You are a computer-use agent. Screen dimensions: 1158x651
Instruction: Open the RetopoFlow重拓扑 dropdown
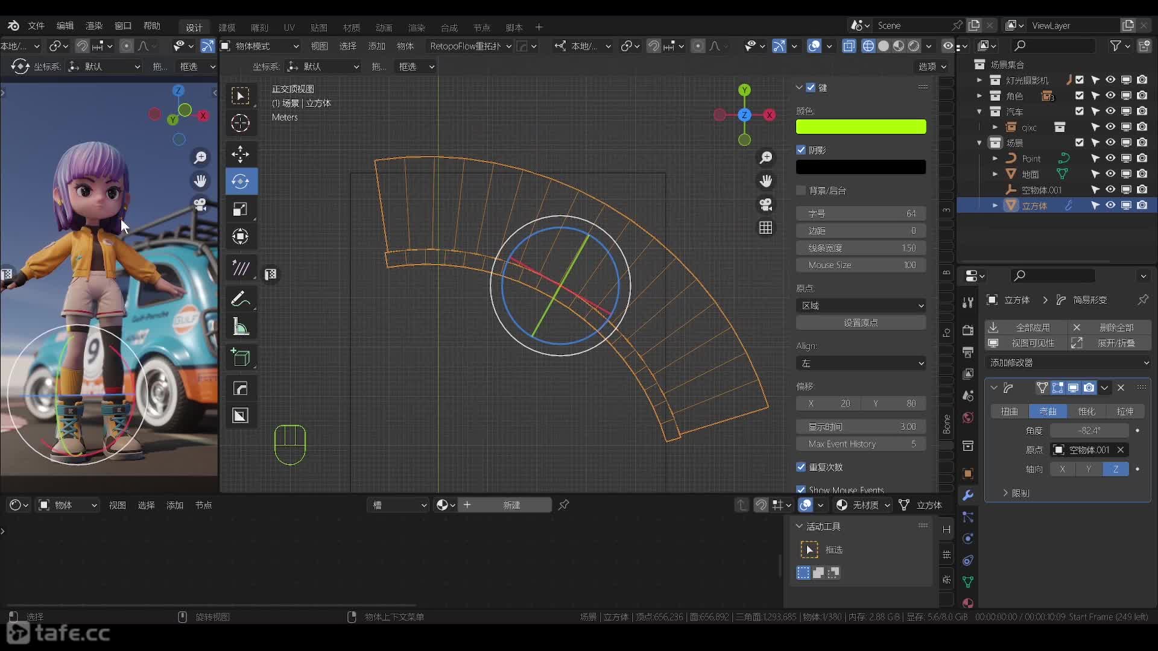(x=470, y=46)
